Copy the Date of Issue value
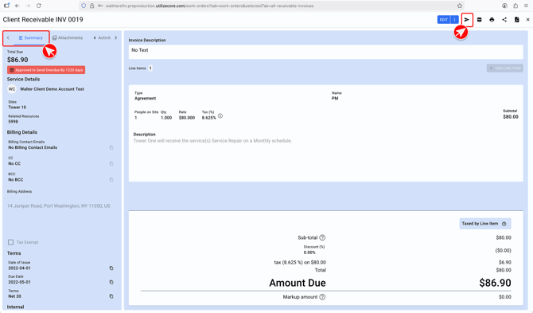The image size is (533, 313). [x=111, y=268]
